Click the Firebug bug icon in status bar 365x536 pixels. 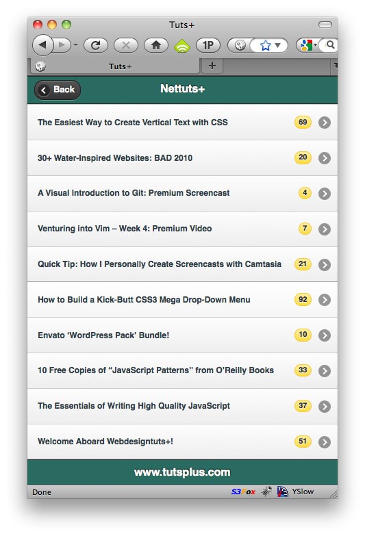[266, 492]
